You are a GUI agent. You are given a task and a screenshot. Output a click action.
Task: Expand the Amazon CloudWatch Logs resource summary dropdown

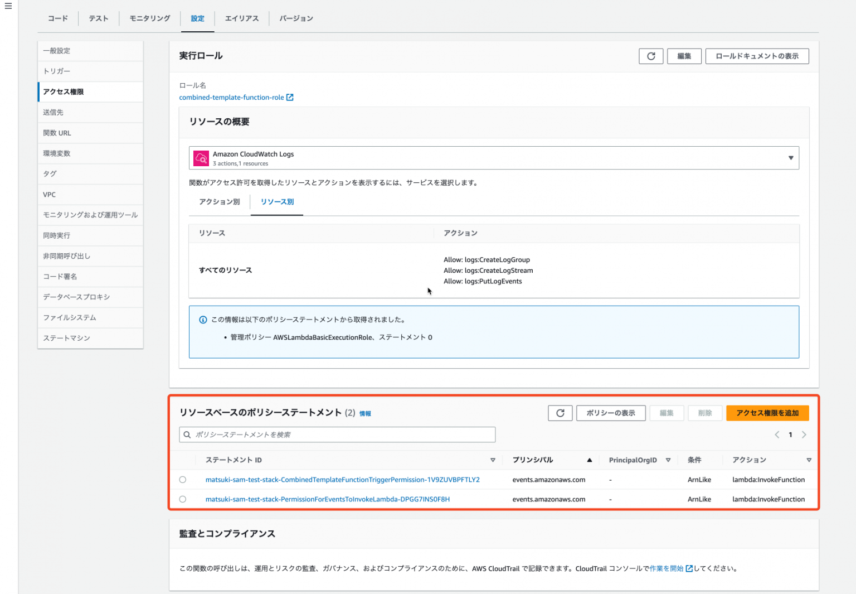point(790,158)
